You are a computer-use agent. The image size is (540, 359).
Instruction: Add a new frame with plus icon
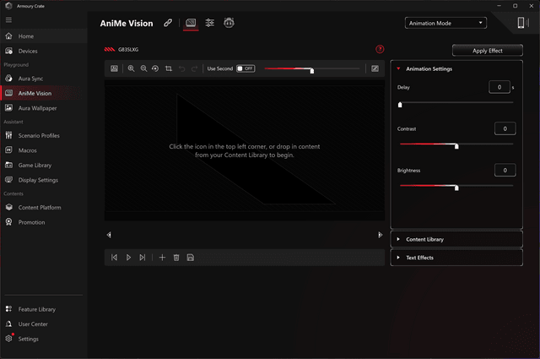pyautogui.click(x=162, y=258)
